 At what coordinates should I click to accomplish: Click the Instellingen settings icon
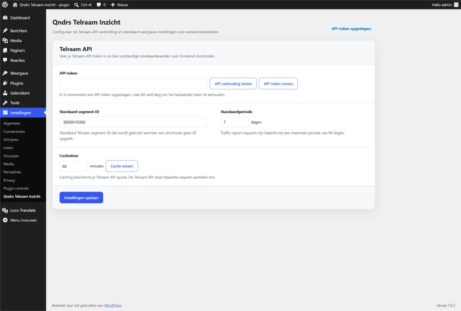pos(5,113)
